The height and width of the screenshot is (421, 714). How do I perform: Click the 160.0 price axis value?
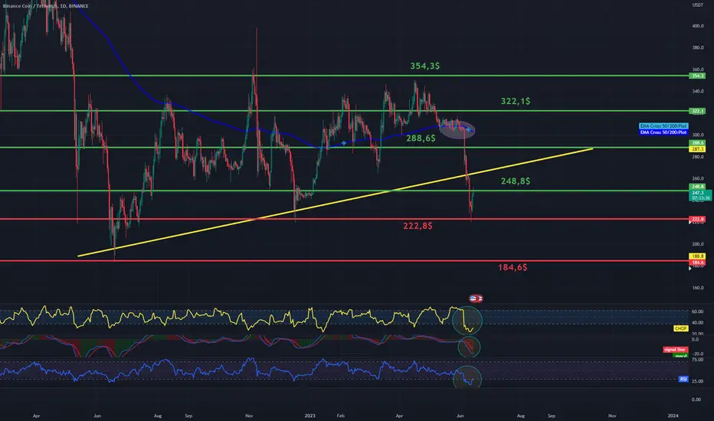point(698,288)
